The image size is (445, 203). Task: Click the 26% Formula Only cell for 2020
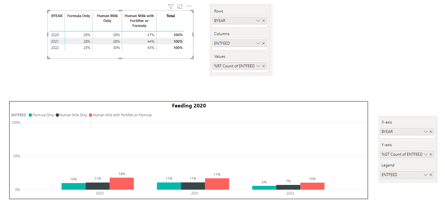pyautogui.click(x=87, y=35)
